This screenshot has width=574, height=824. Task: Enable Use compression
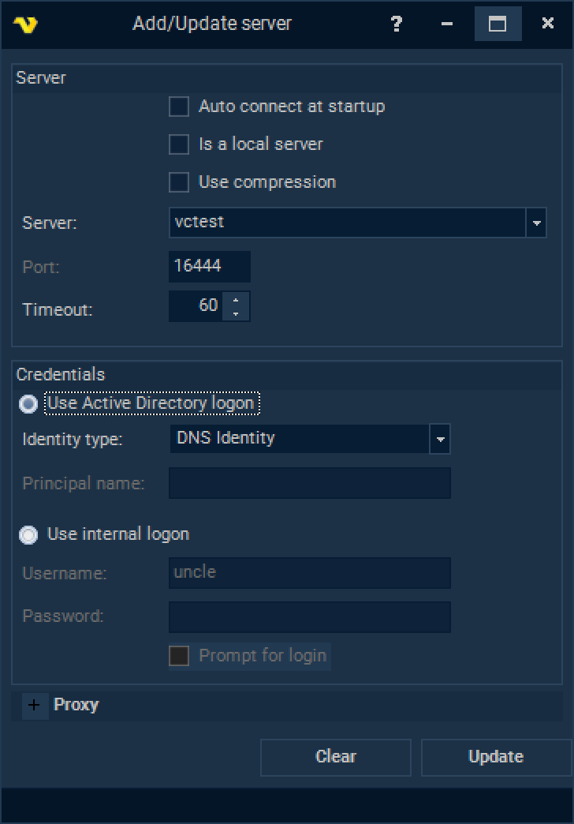[178, 182]
